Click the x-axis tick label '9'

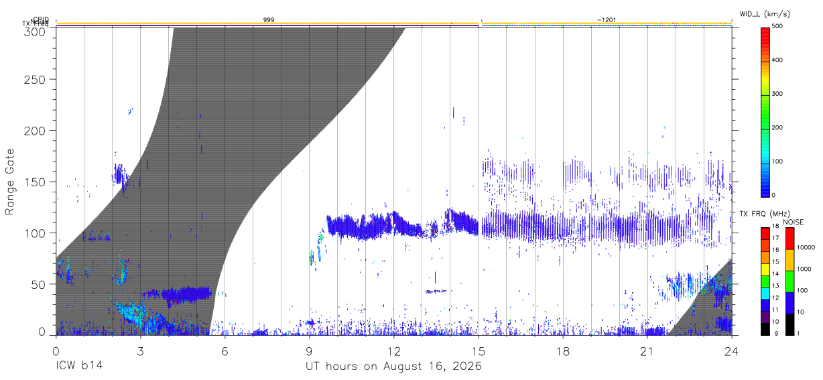tap(309, 351)
